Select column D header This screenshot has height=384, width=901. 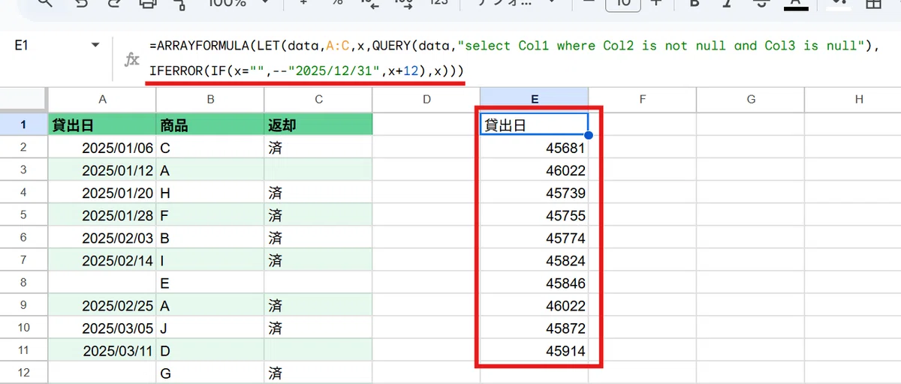click(x=426, y=98)
